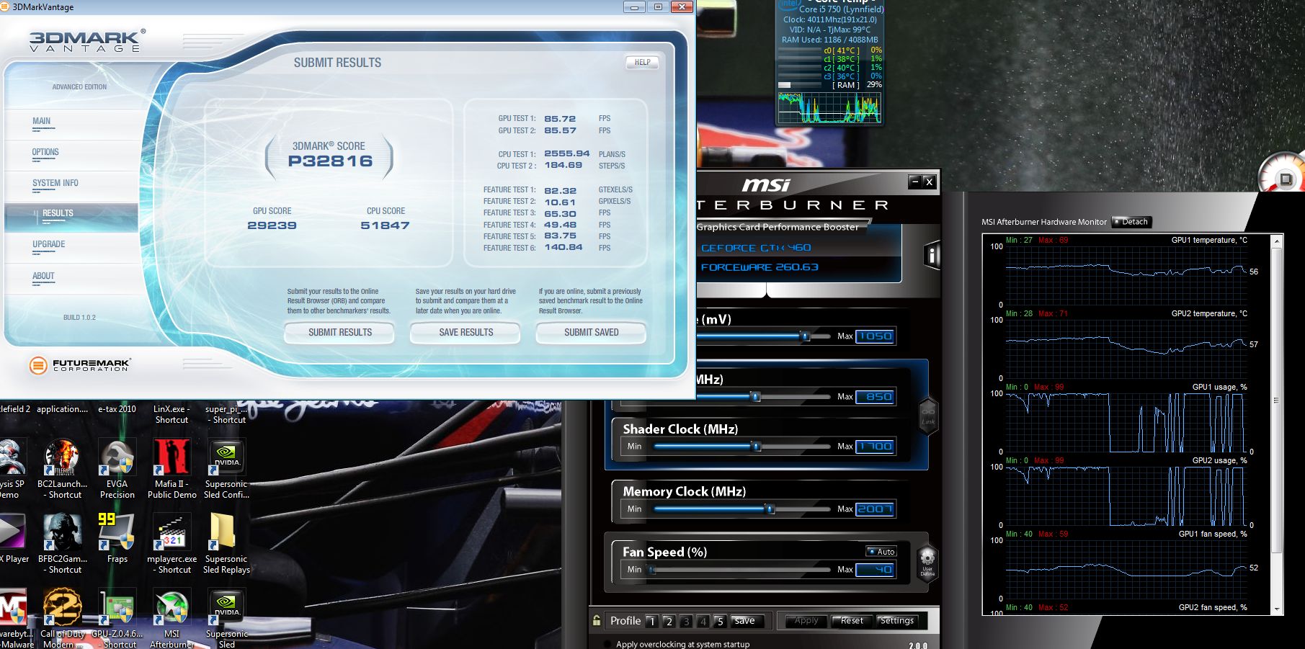Select the Fraps desktop icon
The height and width of the screenshot is (649, 1305).
click(117, 539)
